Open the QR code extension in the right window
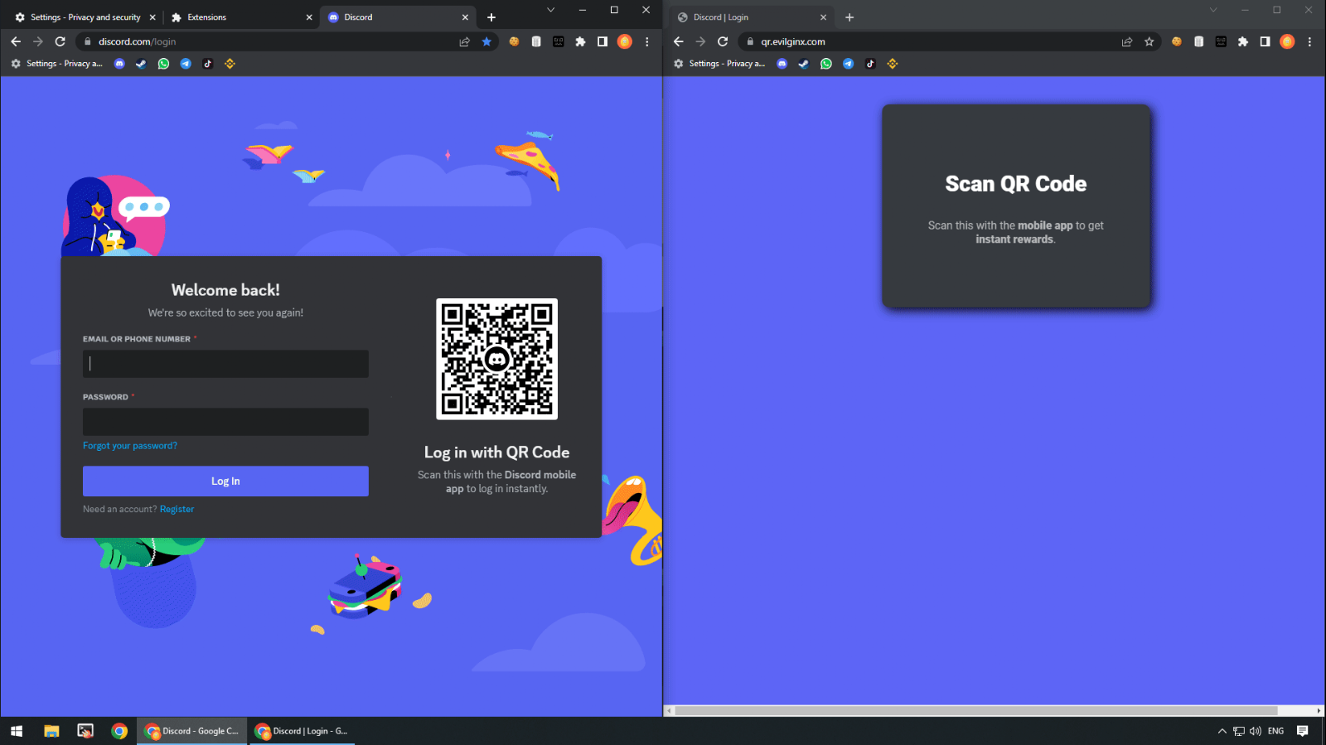The width and height of the screenshot is (1326, 745). point(1221,41)
